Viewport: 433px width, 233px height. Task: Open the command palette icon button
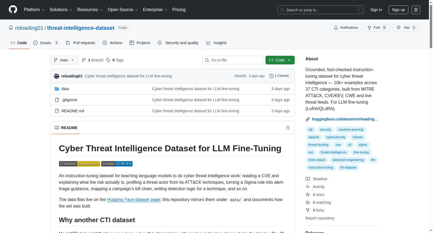click(x=416, y=10)
